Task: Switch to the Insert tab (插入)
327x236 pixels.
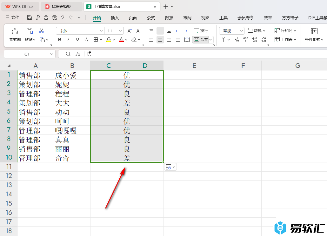Action: tap(115, 18)
